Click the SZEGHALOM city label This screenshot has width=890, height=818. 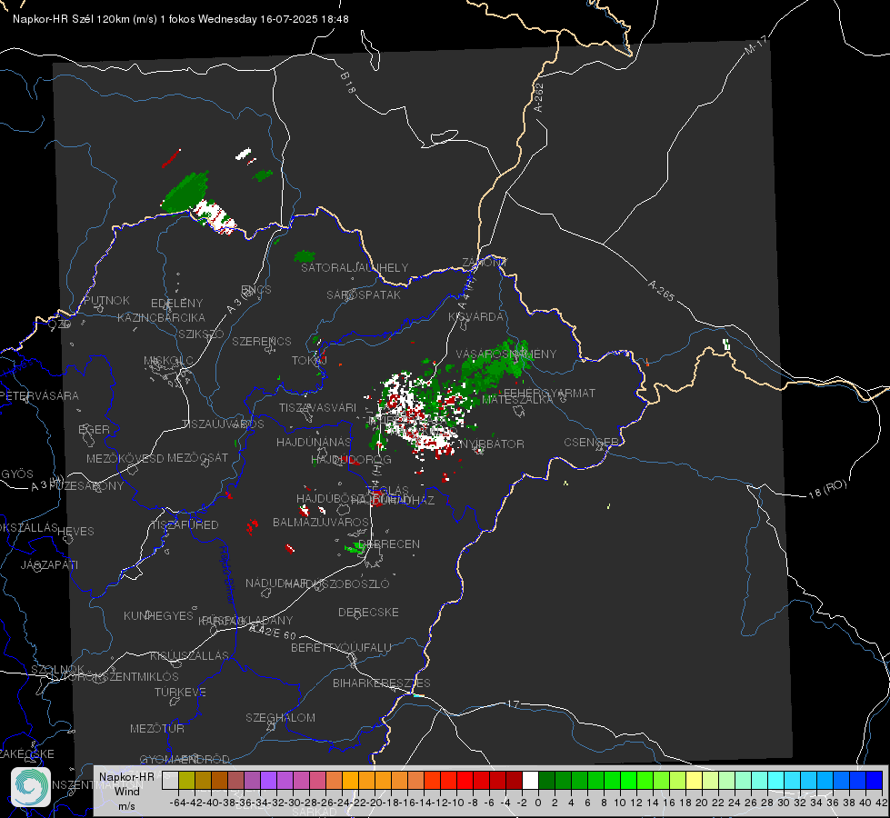coord(280,717)
